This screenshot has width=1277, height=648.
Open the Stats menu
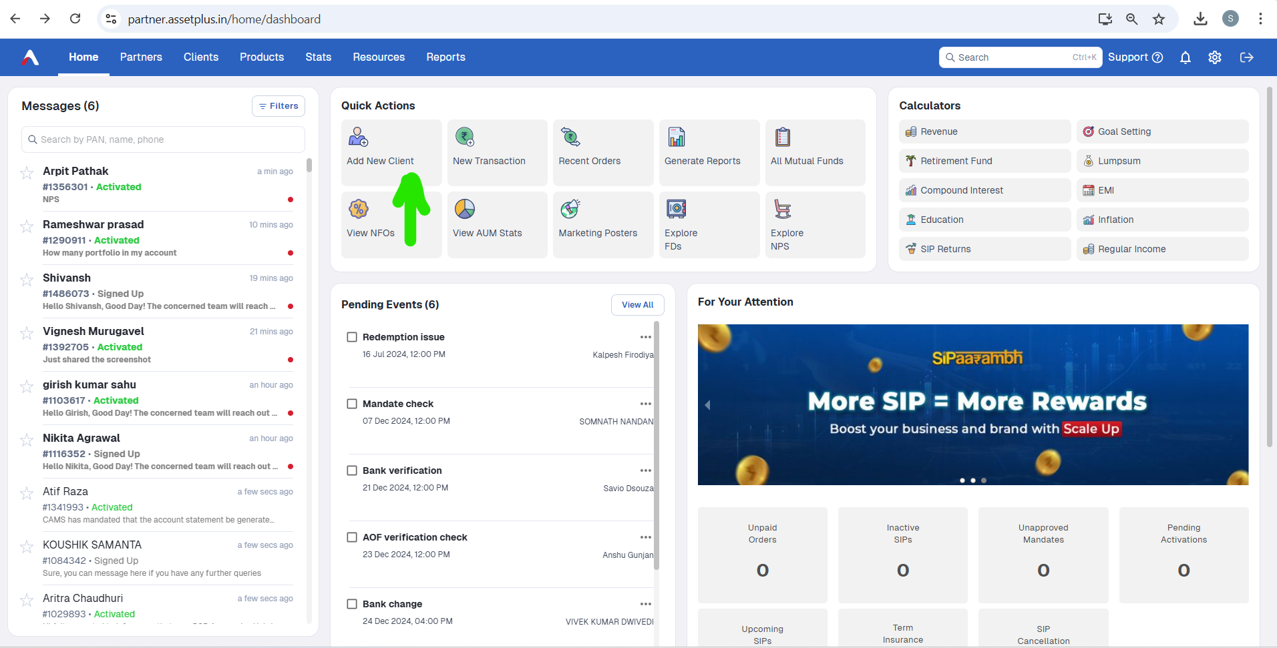[319, 57]
